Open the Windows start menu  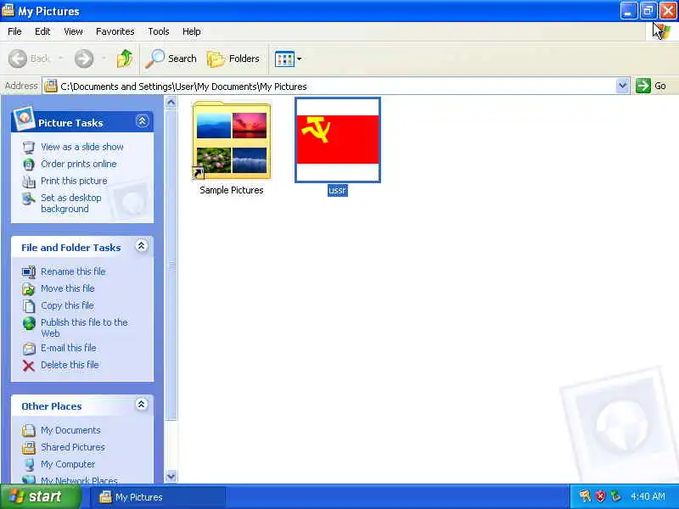(x=40, y=496)
